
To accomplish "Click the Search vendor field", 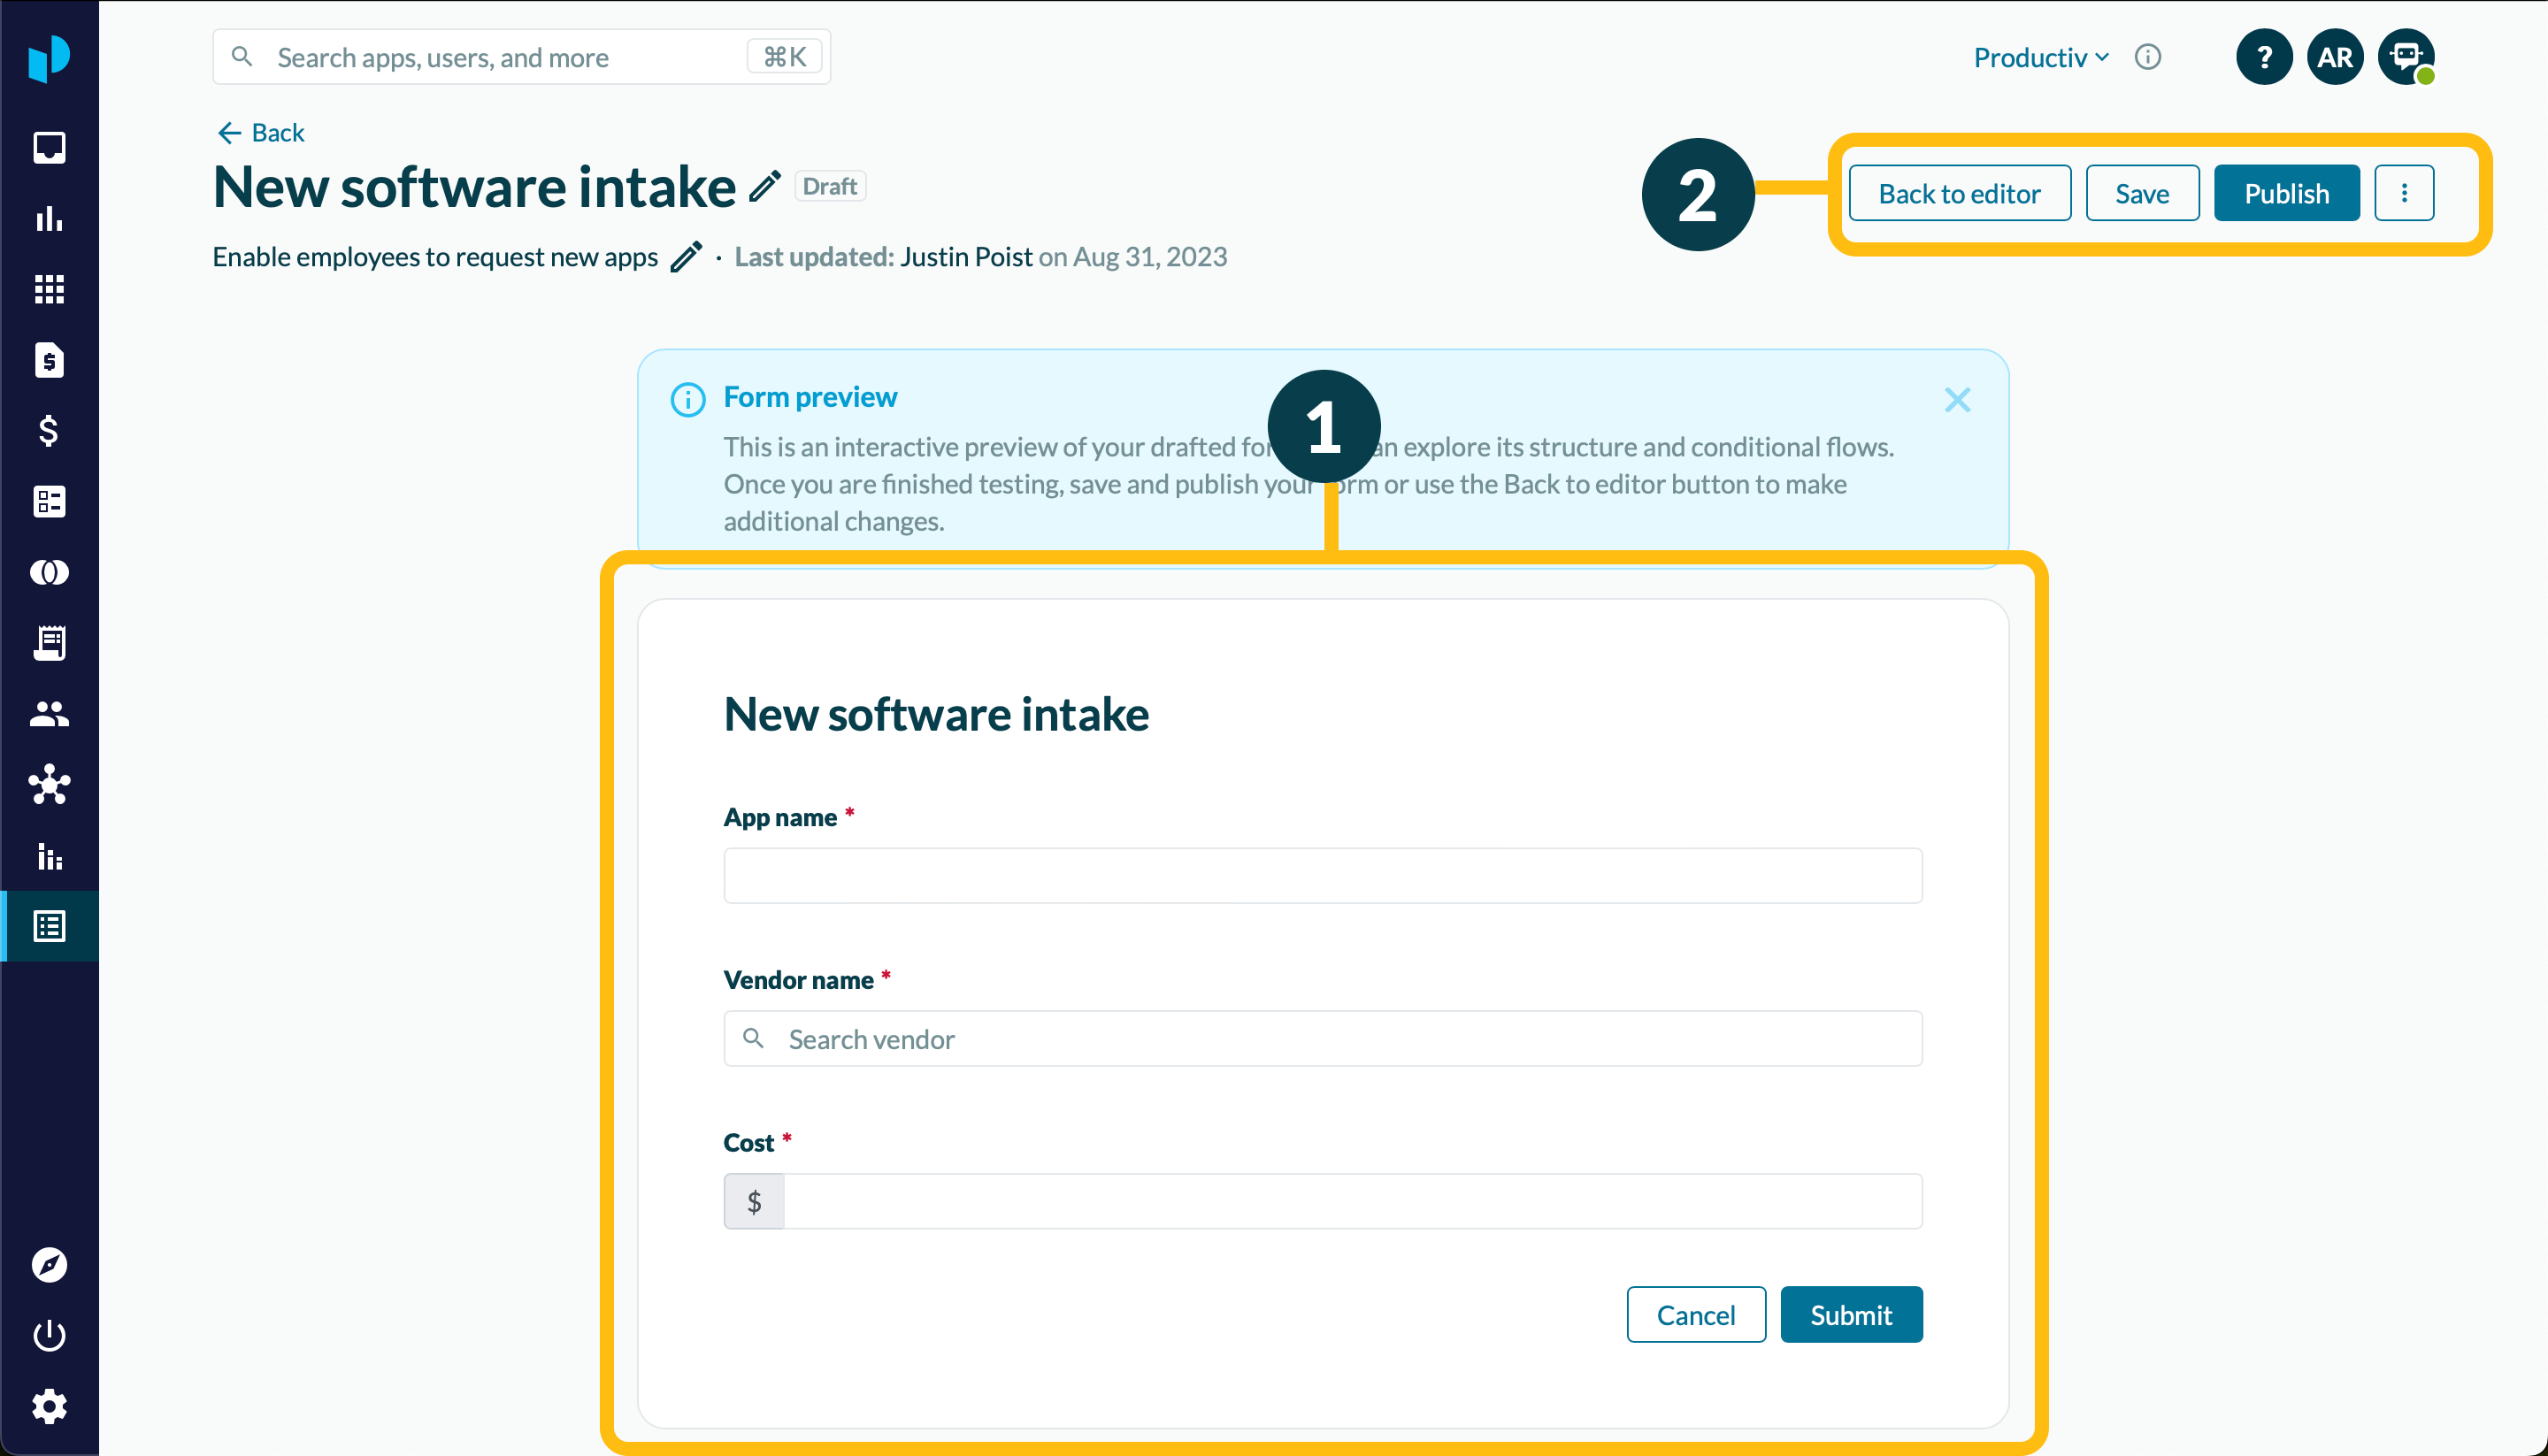I will tap(1322, 1039).
